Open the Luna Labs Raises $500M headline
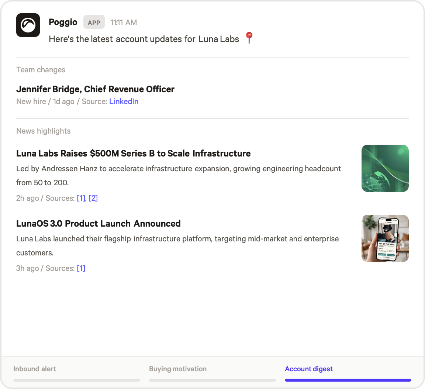The height and width of the screenshot is (389, 425). pos(133,154)
